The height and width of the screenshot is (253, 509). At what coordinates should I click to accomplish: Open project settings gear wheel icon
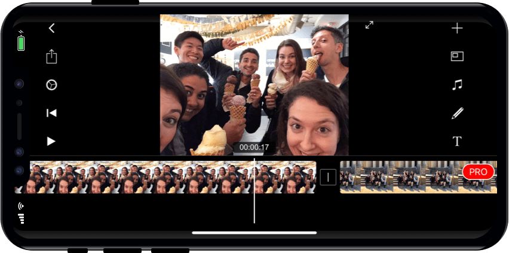[x=51, y=85]
